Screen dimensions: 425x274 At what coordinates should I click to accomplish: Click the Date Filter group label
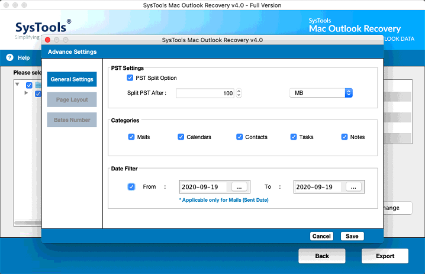pyautogui.click(x=124, y=169)
